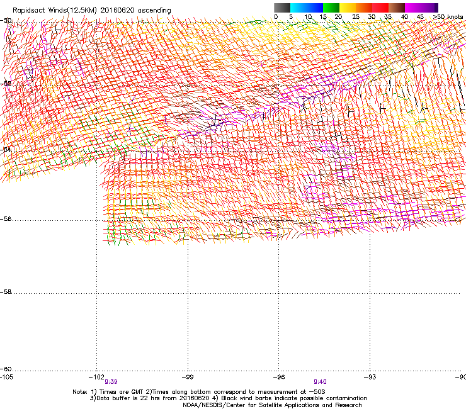Screen dimensions: 466x409
Task: Click the green 15-20 knots legend segment
Action: point(331,8)
